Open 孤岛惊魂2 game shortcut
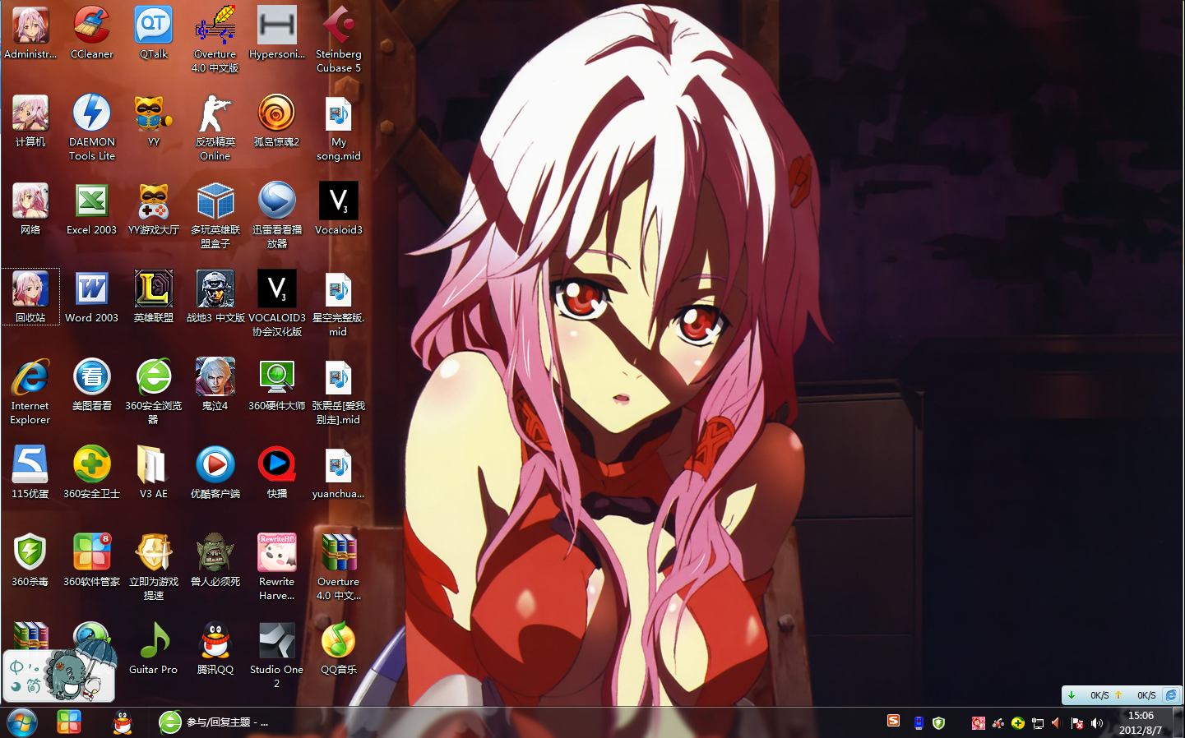The width and height of the screenshot is (1185, 738). point(277,121)
